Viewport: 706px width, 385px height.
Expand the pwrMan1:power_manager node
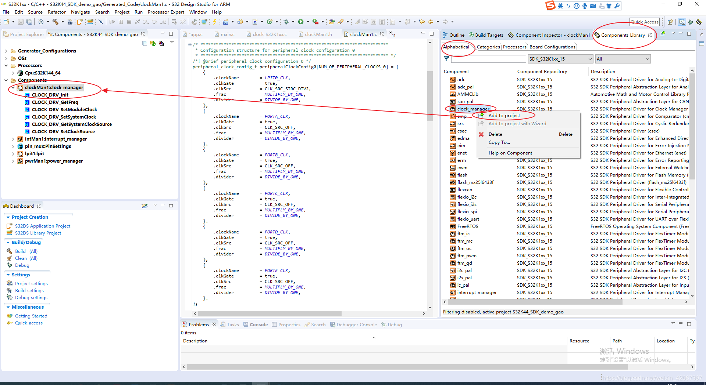coord(13,161)
